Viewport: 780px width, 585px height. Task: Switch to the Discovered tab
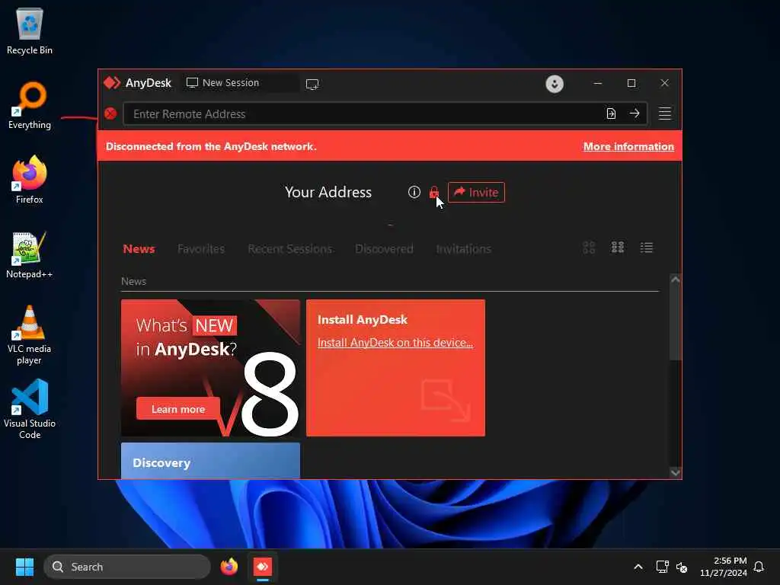pyautogui.click(x=384, y=249)
